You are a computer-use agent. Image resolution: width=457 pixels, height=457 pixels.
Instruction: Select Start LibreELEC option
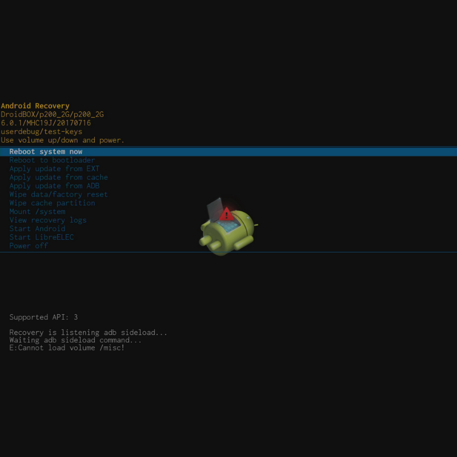point(41,238)
